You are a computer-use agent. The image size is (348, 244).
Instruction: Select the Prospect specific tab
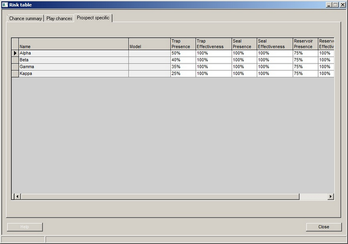93,18
